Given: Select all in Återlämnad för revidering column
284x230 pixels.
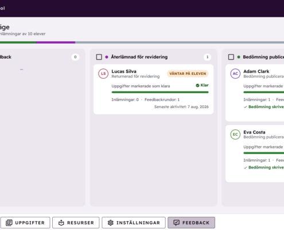Looking at the screenshot, I should (x=99, y=57).
